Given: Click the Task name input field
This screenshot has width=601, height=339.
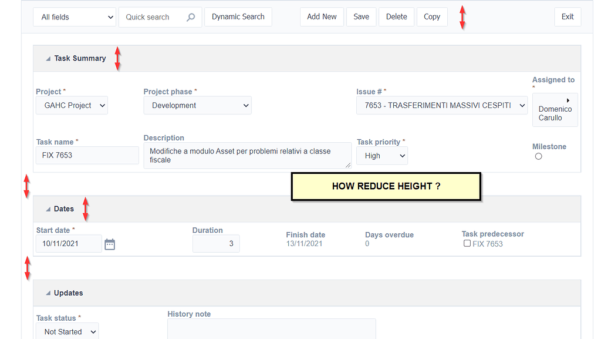Looking at the screenshot, I should [x=87, y=155].
